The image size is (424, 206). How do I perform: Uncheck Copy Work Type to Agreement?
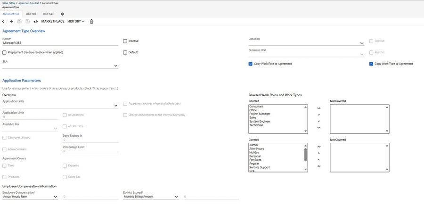tap(371, 64)
